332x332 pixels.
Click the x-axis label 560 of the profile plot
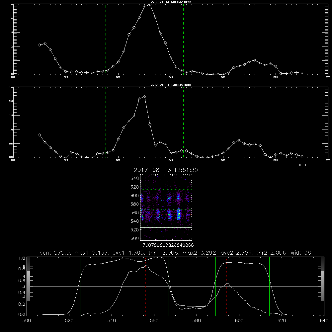tap(154, 321)
